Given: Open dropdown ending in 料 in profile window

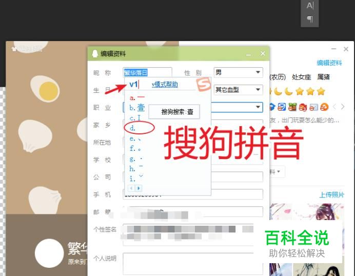Looking at the screenshot, I should [x=277, y=172].
